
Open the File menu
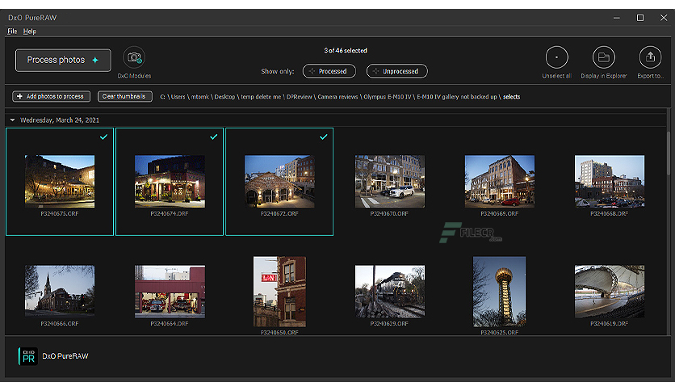(12, 31)
